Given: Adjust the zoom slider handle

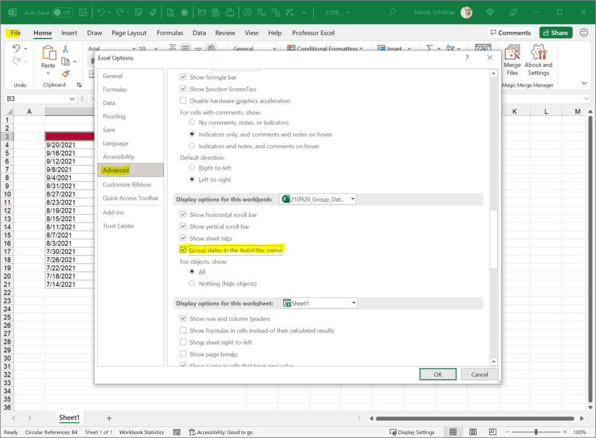Looking at the screenshot, I should 536,432.
